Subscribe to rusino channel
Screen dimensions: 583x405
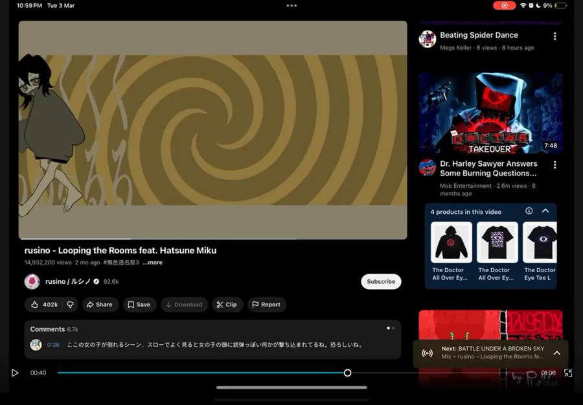pyautogui.click(x=381, y=281)
